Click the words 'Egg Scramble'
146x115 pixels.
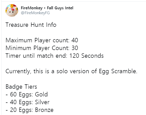(x=118, y=71)
